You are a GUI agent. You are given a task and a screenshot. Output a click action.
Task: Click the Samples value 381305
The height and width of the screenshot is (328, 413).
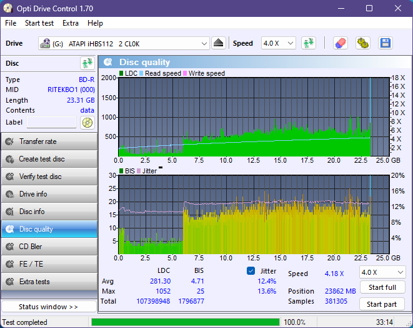(x=336, y=301)
